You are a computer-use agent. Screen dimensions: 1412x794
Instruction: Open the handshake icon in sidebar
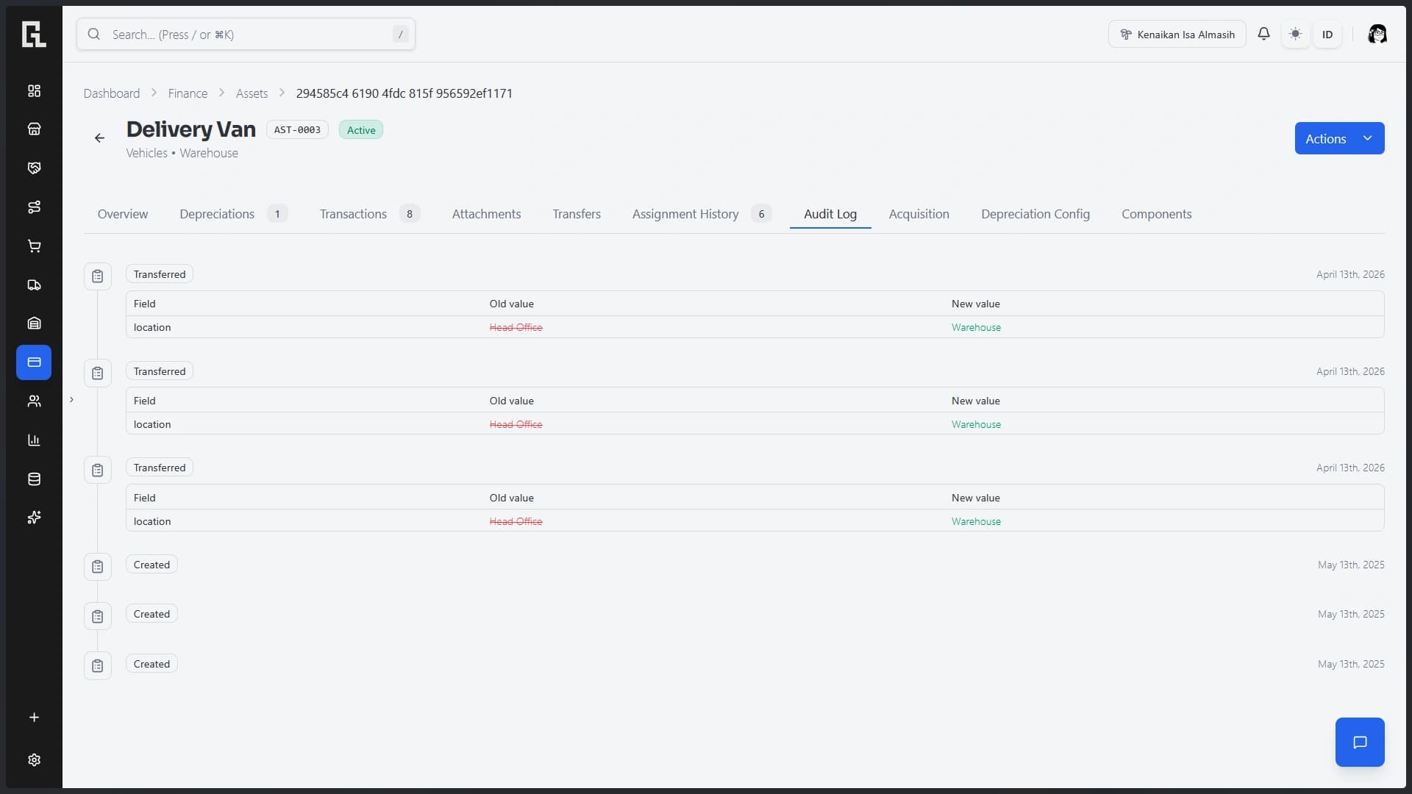pyautogui.click(x=34, y=168)
